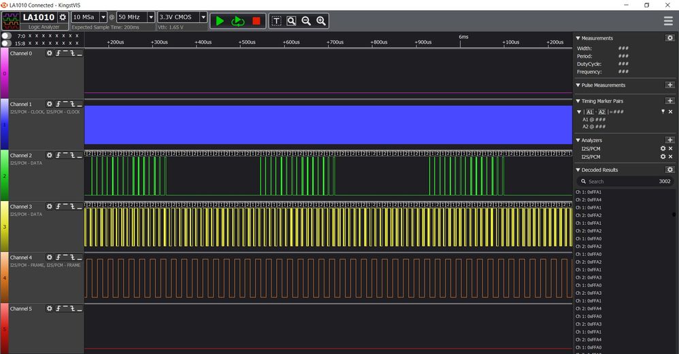Collapse the Decoded Results section
The width and height of the screenshot is (679, 354).
pos(578,170)
